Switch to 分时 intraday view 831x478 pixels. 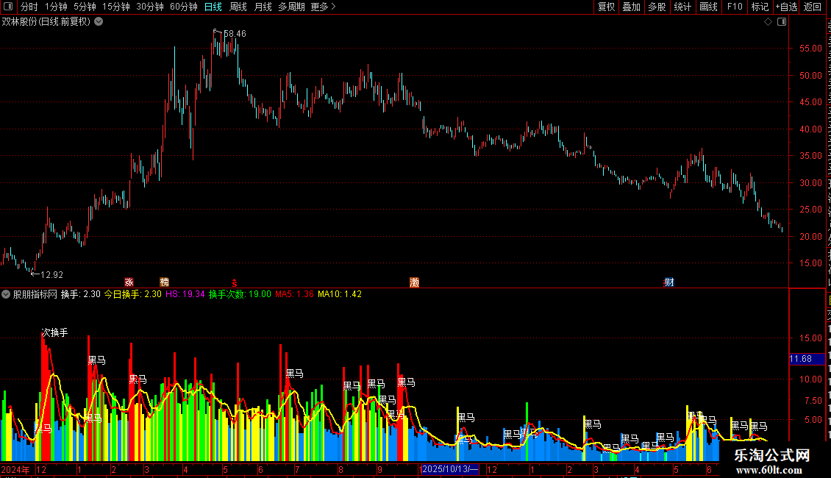(29, 7)
